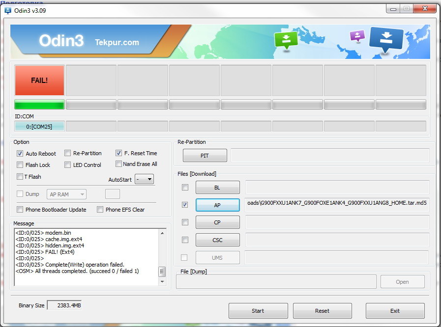Click the purple download icon in banner

[357, 36]
